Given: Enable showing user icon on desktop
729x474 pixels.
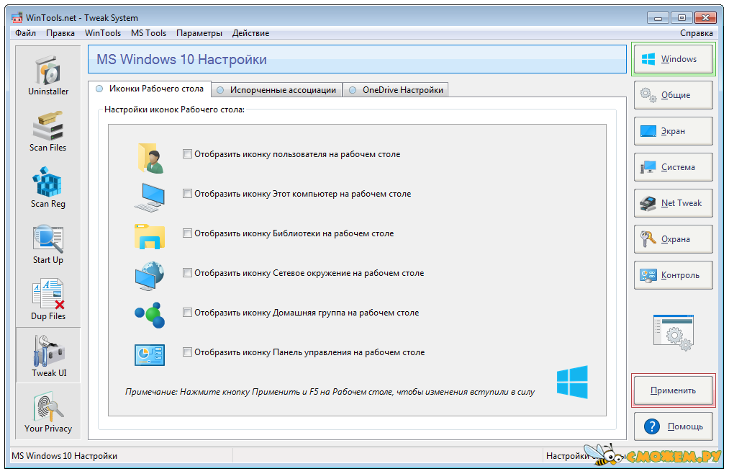Looking at the screenshot, I should click(187, 154).
